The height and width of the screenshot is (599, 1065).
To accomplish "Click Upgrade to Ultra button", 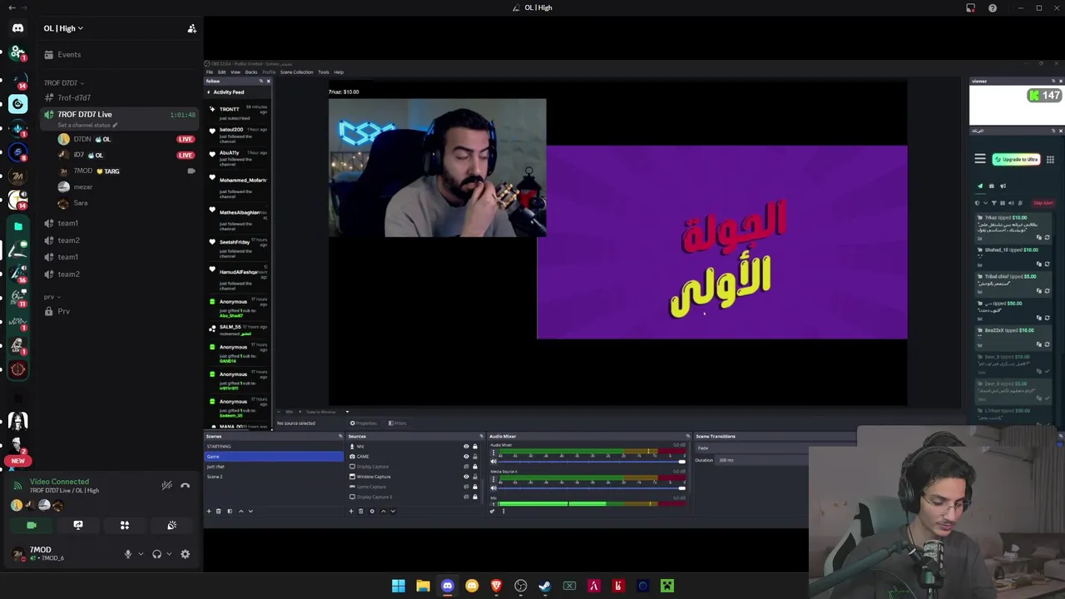I will pos(1016,160).
